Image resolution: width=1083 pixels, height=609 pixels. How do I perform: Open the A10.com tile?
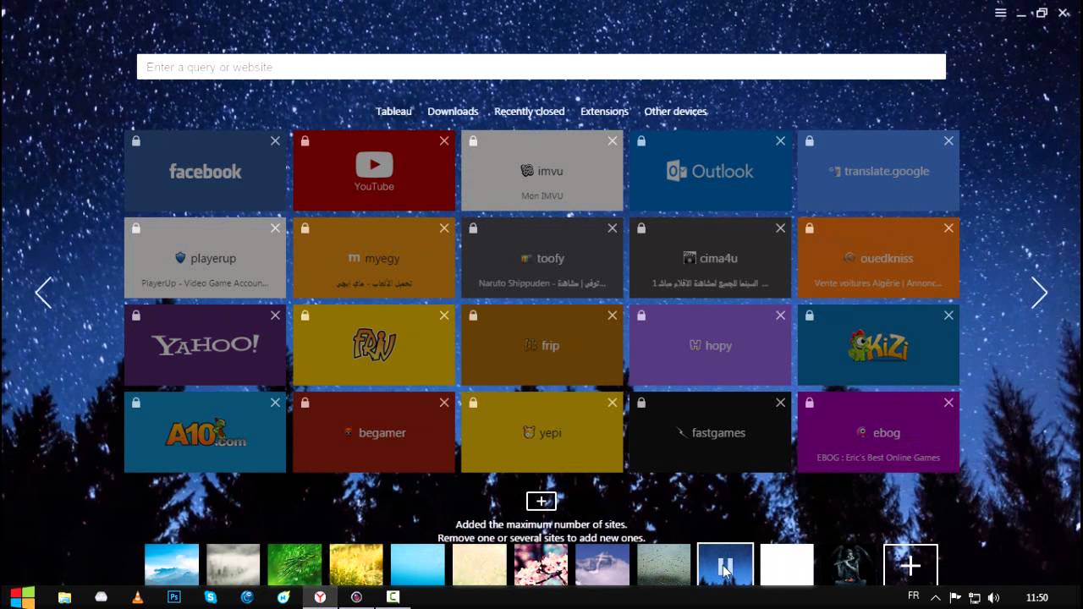[x=205, y=432]
